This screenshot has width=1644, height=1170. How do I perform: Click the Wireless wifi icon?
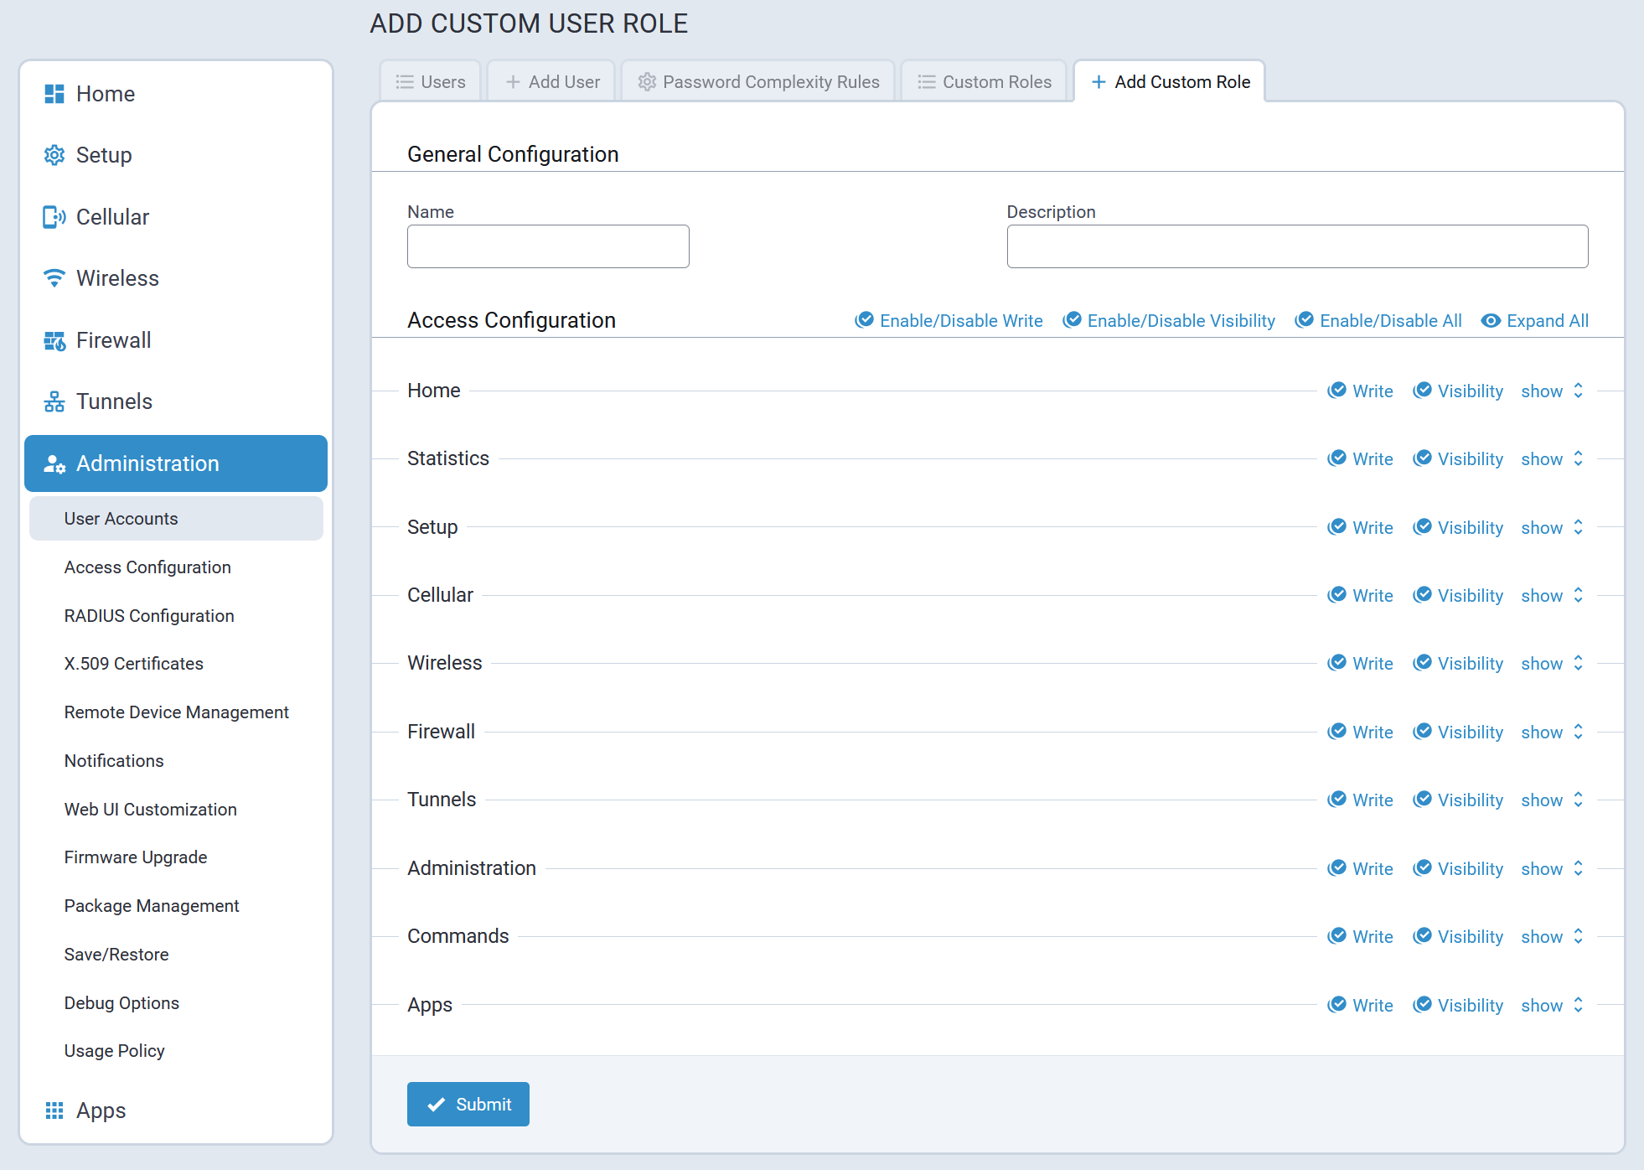54,278
